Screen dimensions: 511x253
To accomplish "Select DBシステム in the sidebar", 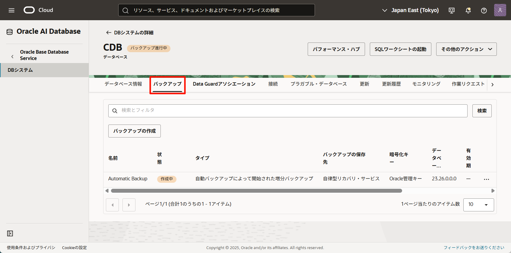I will pyautogui.click(x=44, y=70).
